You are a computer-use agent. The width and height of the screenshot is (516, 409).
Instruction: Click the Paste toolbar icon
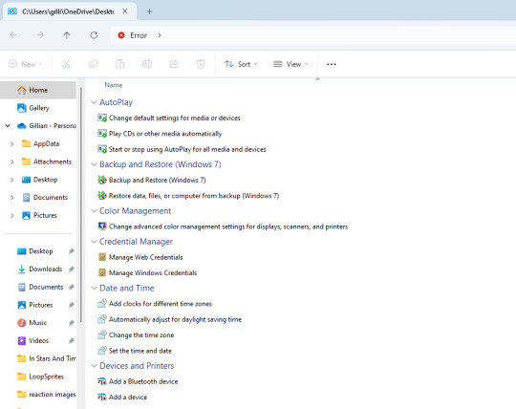click(x=120, y=64)
